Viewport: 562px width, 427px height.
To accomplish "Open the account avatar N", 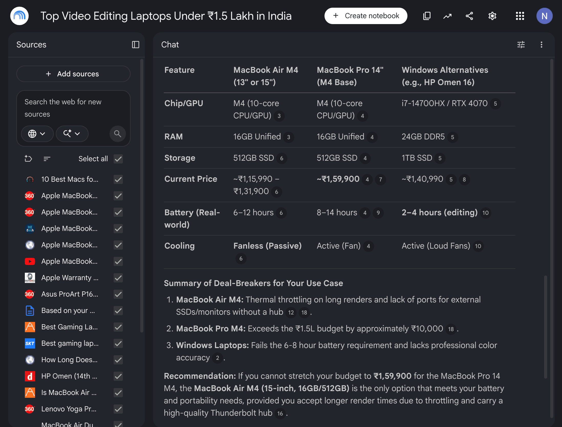I will click(544, 16).
